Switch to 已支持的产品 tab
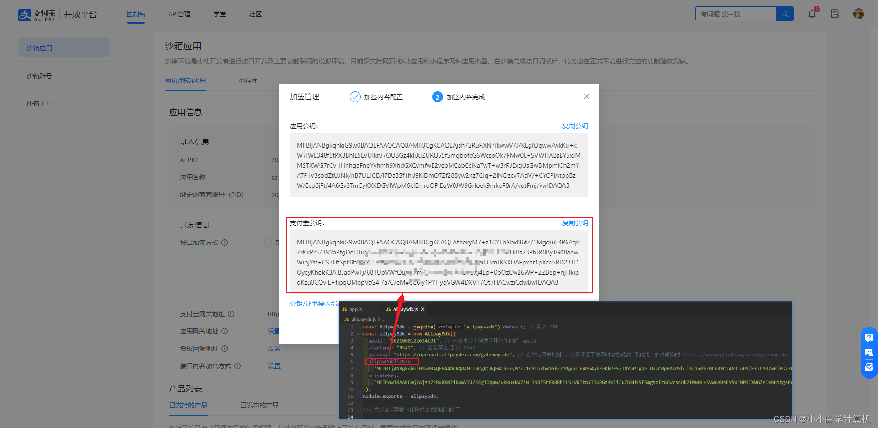Viewport: 878px width, 428px height. [x=188, y=405]
